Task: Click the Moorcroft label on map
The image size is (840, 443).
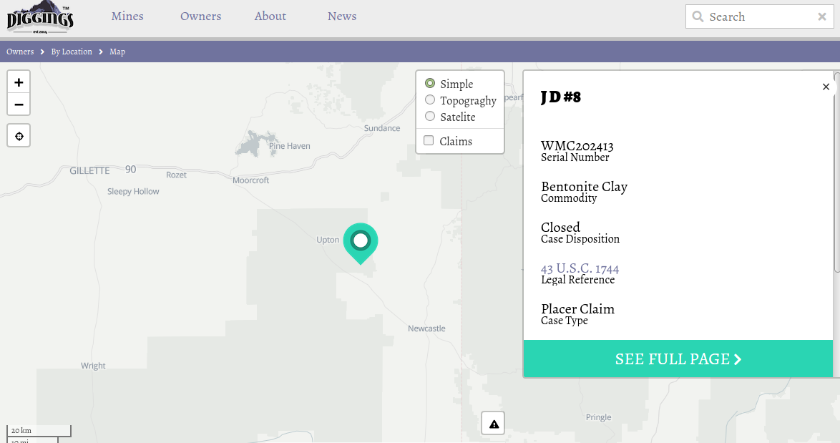Action: [x=250, y=180]
